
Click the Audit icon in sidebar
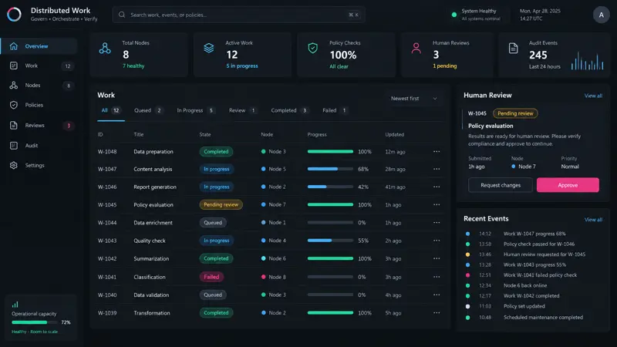[14, 145]
